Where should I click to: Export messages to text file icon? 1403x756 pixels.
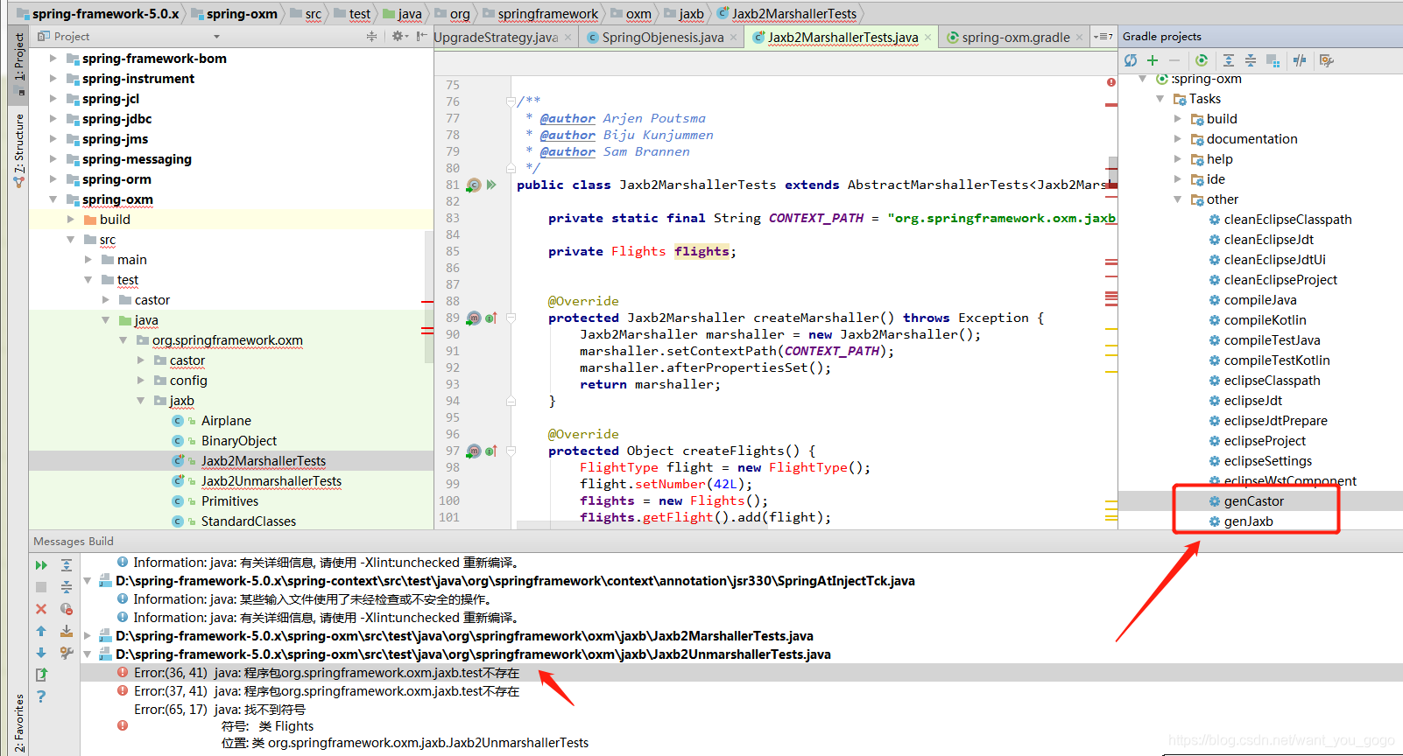41,675
